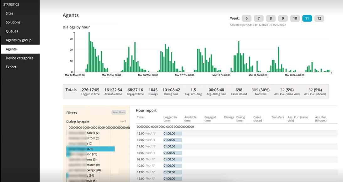
Task: Filter by the agent with 878 dialogs
Action: [91, 149]
